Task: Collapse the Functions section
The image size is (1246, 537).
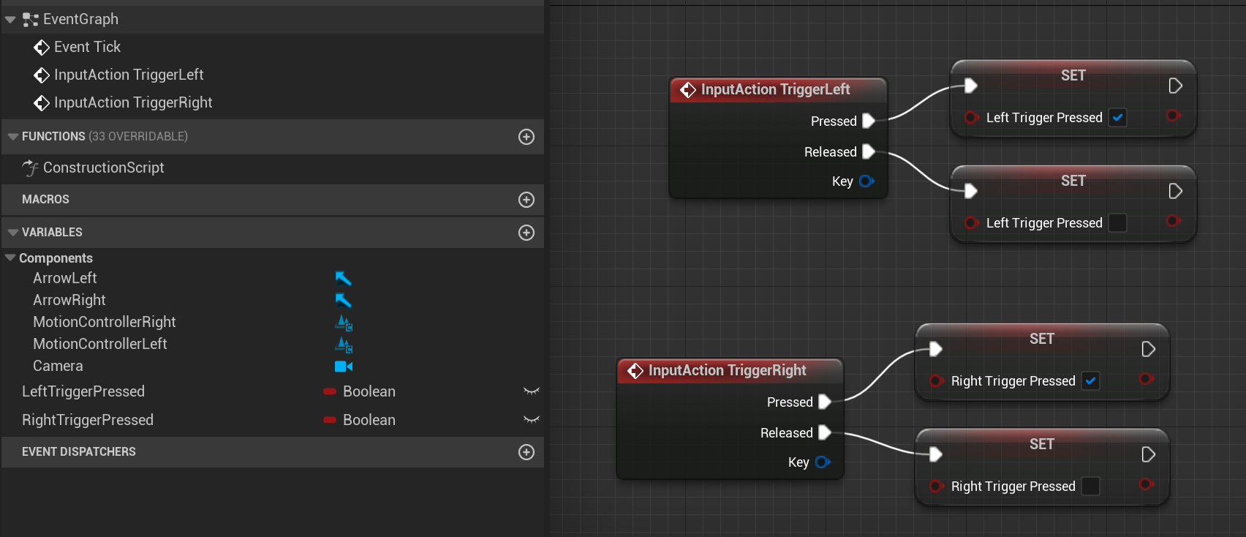Action: tap(12, 137)
